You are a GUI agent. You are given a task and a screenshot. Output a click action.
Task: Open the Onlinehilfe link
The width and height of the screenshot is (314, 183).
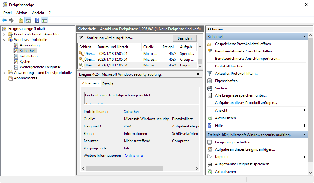pyautogui.click(x=134, y=156)
